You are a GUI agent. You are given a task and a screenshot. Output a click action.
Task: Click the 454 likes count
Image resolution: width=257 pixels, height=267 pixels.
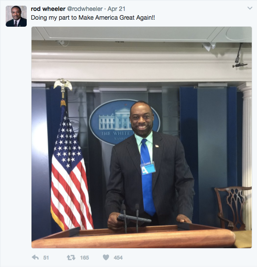(x=118, y=258)
